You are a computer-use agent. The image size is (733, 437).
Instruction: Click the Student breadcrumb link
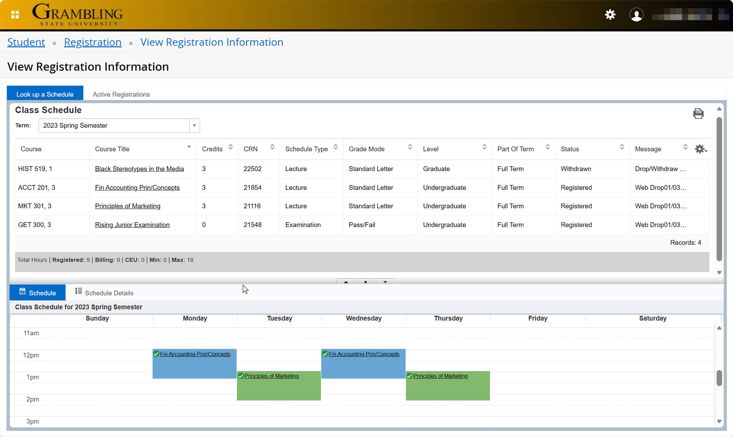26,42
